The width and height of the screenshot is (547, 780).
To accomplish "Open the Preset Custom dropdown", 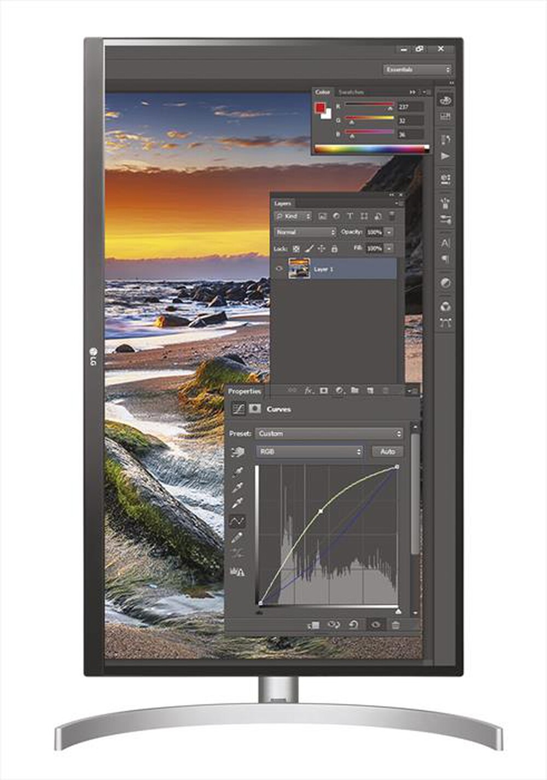I will click(x=329, y=433).
